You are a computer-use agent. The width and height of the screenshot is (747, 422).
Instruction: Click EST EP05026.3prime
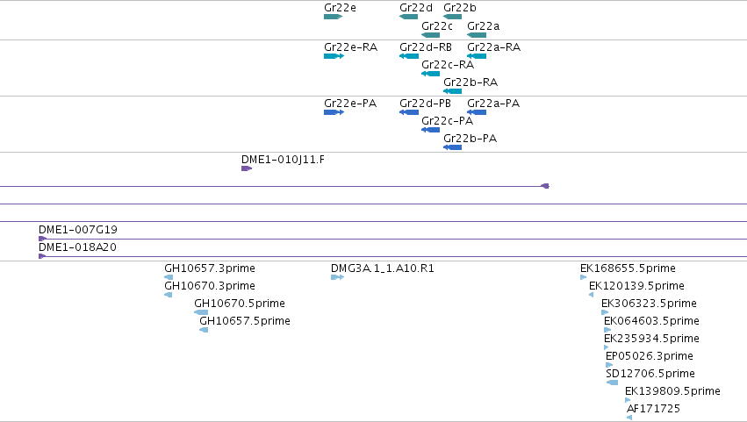click(x=609, y=365)
